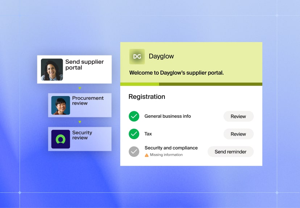300x208 pixels.
Task: Click the Security and compliance label
Action: [171, 148]
